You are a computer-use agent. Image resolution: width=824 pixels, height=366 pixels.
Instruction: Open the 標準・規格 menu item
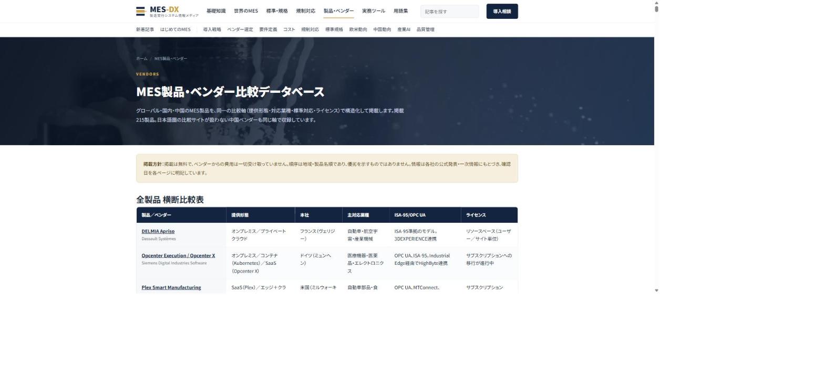click(x=277, y=11)
